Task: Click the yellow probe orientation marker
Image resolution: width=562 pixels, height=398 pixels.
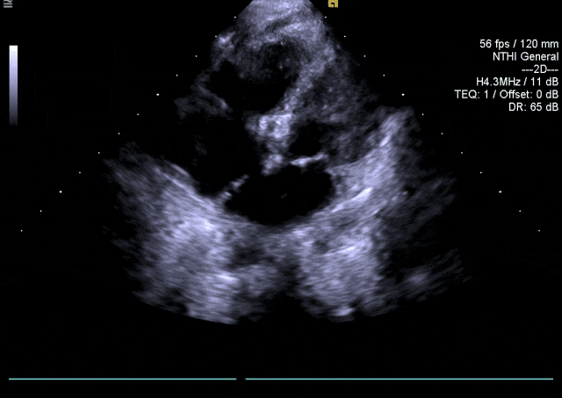Action: (x=333, y=4)
